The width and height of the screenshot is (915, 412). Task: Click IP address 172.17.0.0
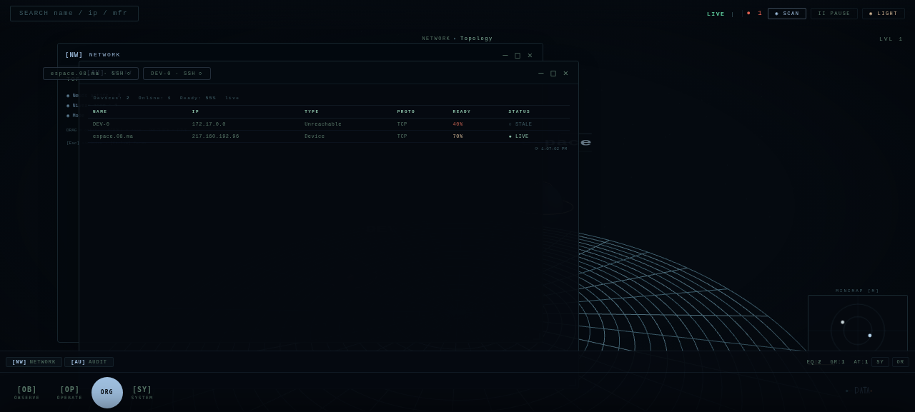pyautogui.click(x=209, y=124)
